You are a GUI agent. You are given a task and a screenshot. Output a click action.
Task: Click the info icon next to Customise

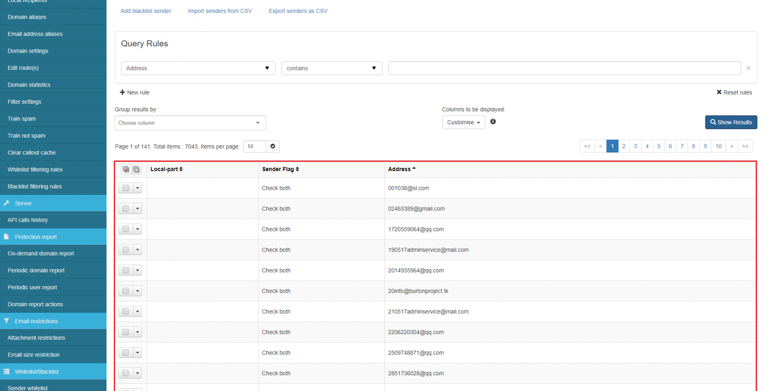coord(493,122)
